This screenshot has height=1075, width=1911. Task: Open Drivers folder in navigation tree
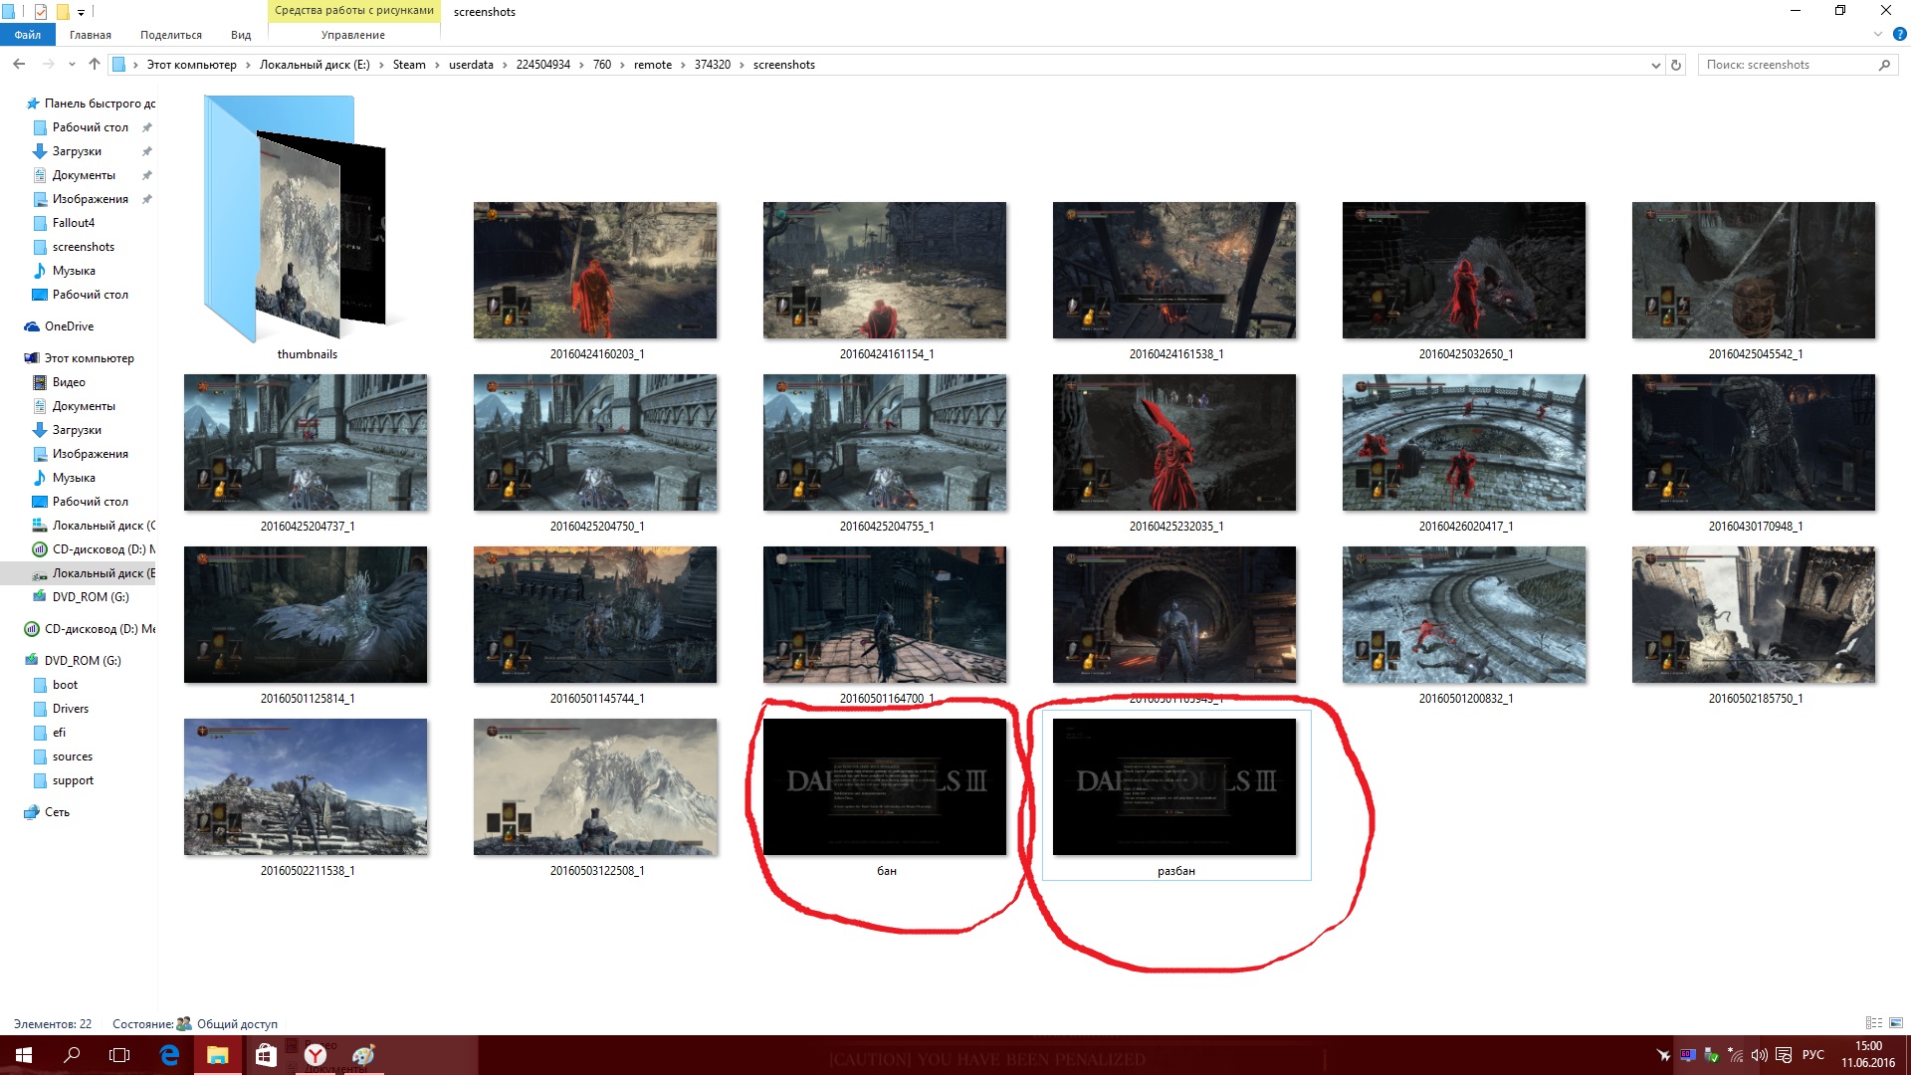(x=71, y=709)
